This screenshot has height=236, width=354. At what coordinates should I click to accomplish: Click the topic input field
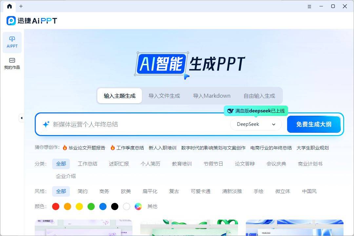140,124
